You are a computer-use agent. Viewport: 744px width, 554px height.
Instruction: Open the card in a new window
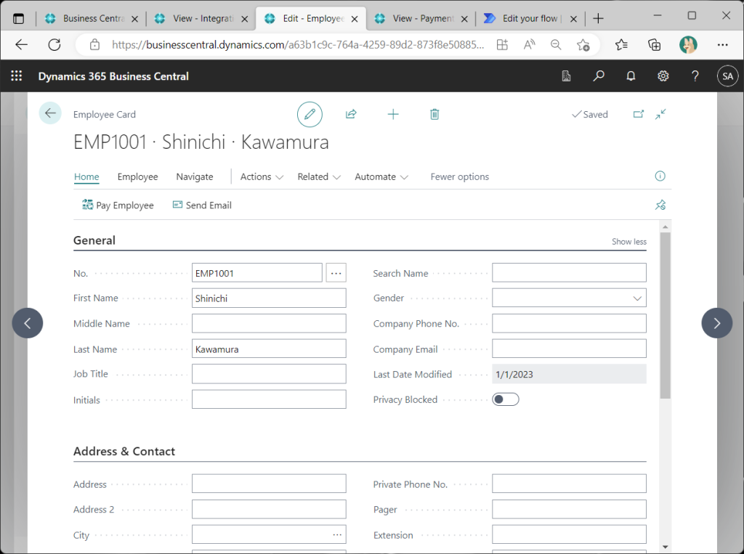click(x=639, y=114)
